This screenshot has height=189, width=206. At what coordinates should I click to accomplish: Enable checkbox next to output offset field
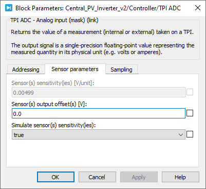pos(190,113)
